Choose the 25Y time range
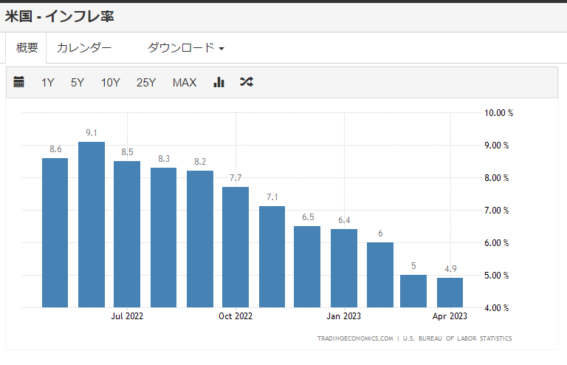This screenshot has width=567, height=365. tap(146, 83)
